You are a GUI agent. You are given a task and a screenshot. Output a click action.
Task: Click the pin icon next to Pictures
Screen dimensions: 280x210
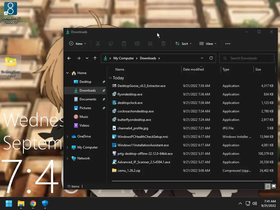(x=104, y=108)
